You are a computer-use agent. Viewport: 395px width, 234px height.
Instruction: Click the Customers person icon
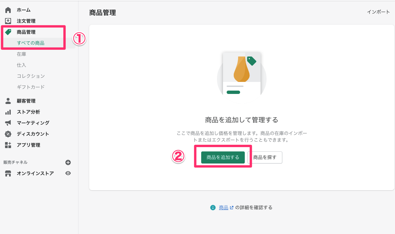8,101
